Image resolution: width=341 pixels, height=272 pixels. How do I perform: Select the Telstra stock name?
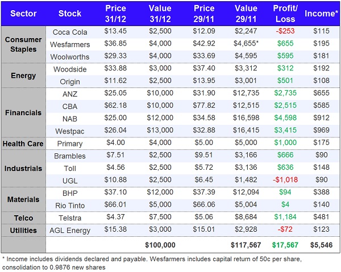[70, 218]
